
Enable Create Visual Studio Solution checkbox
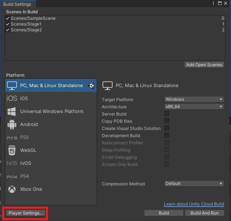click(167, 128)
